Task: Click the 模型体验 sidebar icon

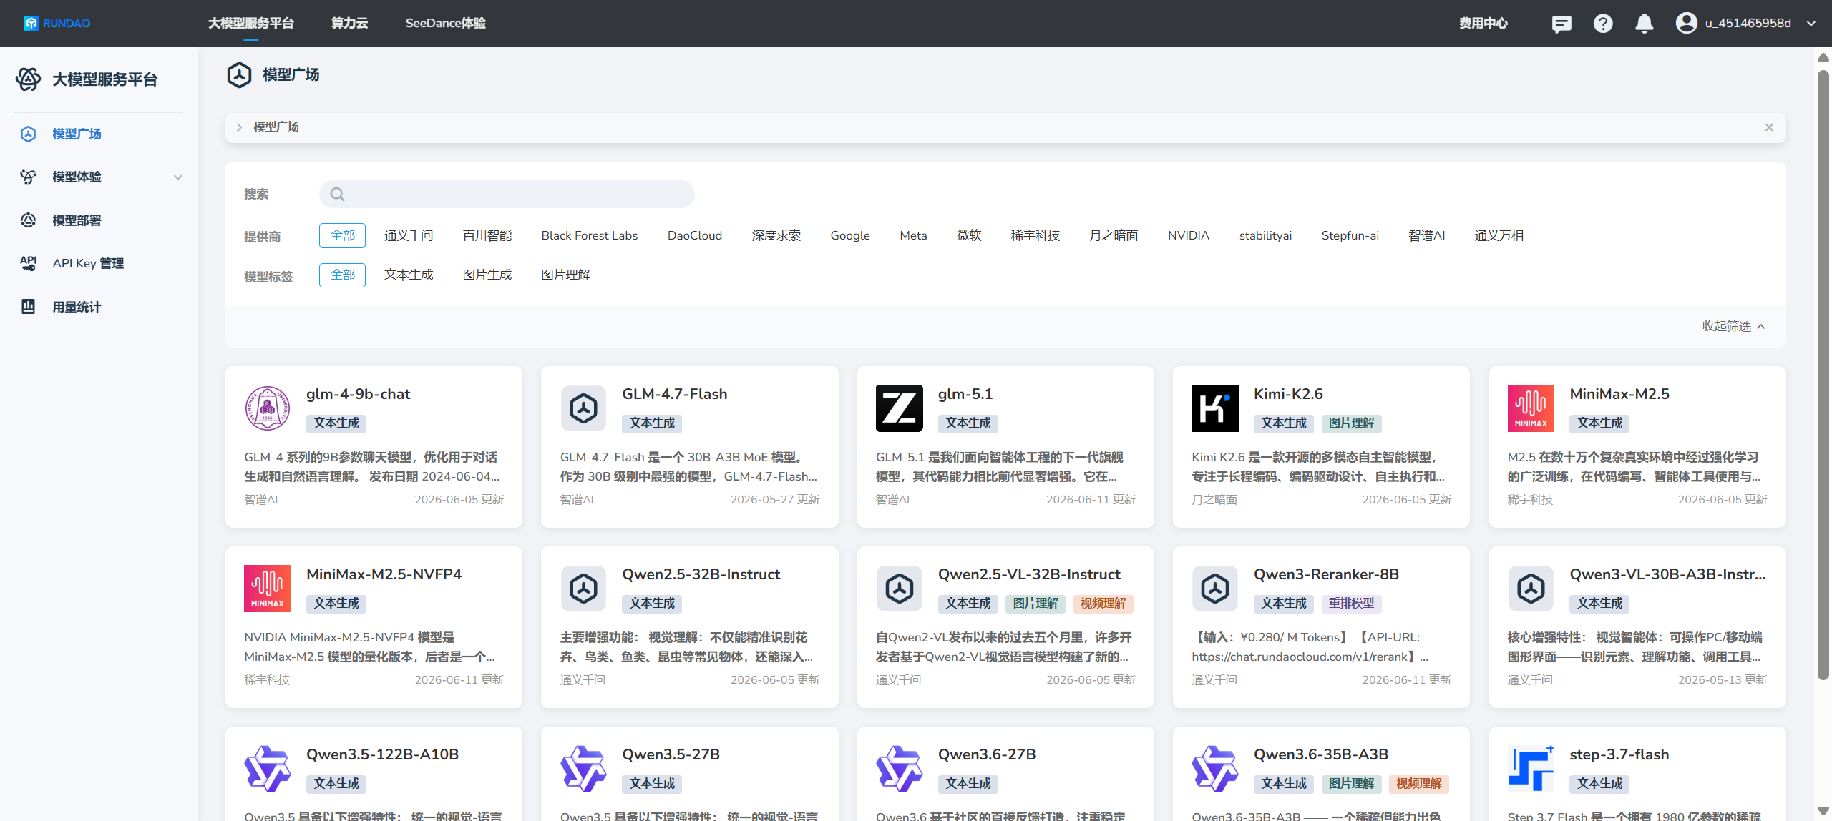Action: point(29,177)
